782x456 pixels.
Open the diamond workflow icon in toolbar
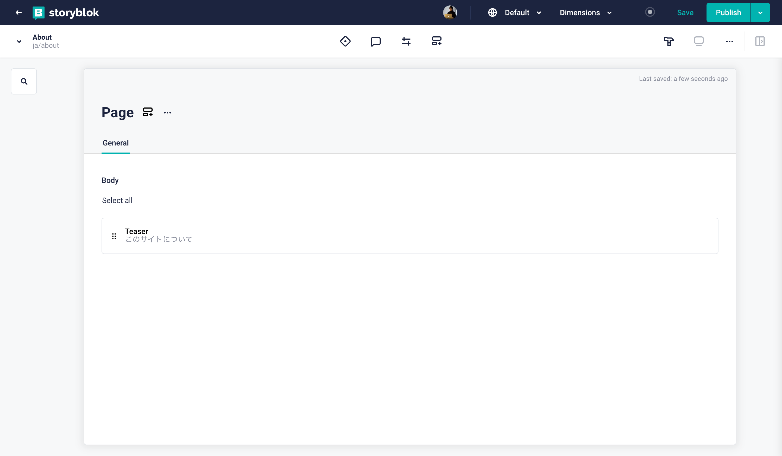345,41
